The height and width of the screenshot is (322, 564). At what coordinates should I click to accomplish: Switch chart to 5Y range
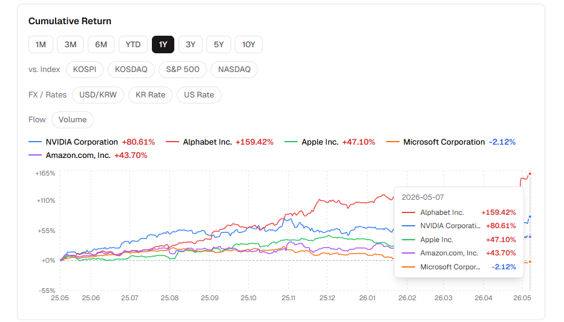click(218, 45)
